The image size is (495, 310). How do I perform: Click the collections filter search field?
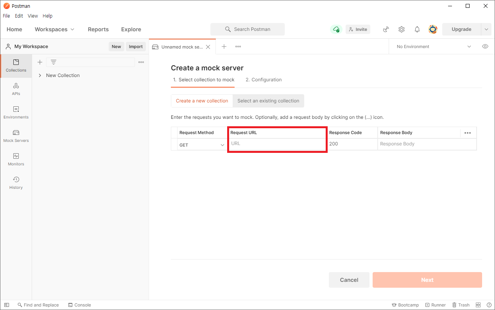(x=90, y=62)
